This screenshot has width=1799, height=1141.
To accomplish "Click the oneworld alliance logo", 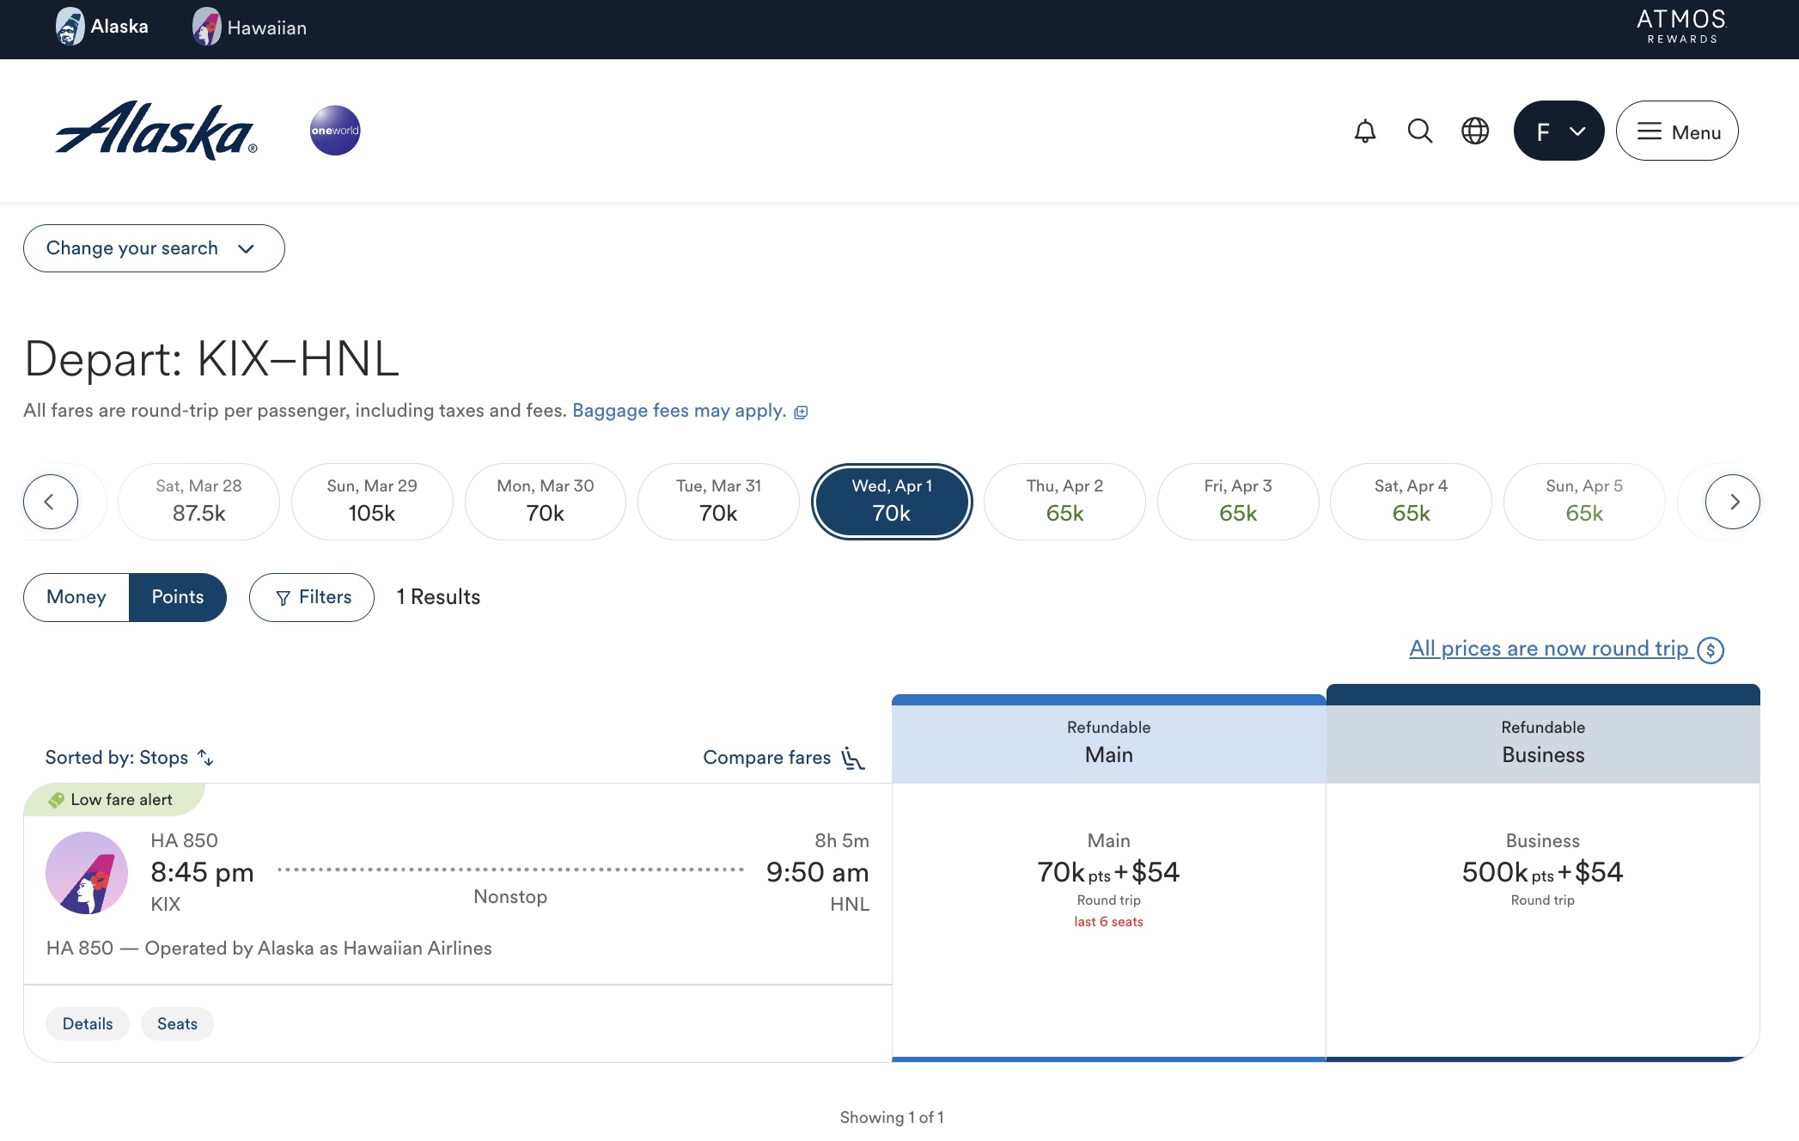I will [335, 131].
